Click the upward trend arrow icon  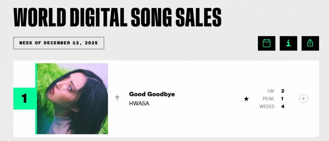point(117,98)
